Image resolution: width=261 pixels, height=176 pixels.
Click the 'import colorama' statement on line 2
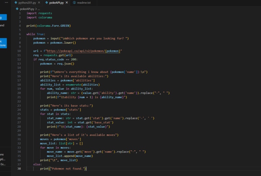(39, 17)
